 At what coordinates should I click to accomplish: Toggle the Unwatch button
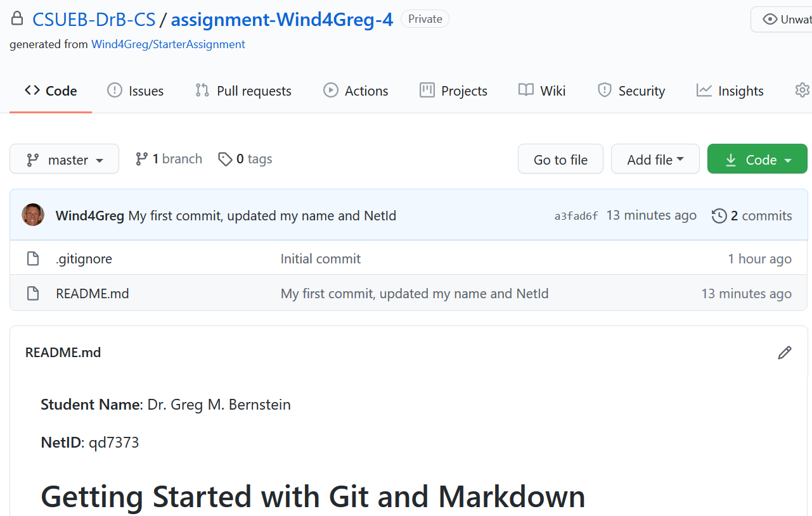(x=781, y=20)
